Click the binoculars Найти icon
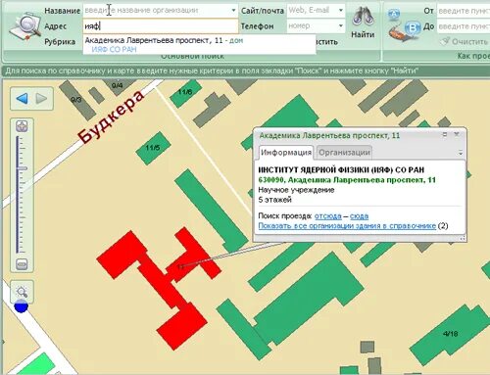Screen dimensions: 490x375 pyautogui.click(x=363, y=17)
